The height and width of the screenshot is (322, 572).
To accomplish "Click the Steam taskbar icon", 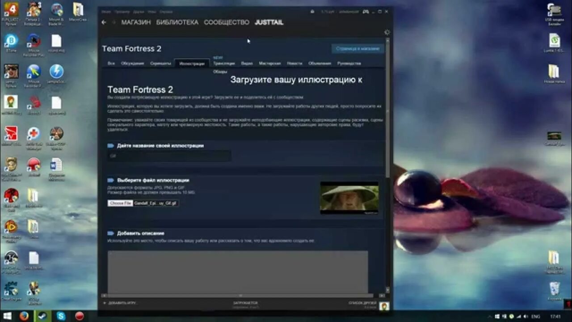I will click(x=43, y=316).
